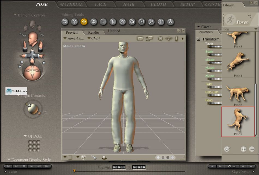Click the Stop animation button
Image resolution: width=259 pixels, height=175 pixels.
24,166
